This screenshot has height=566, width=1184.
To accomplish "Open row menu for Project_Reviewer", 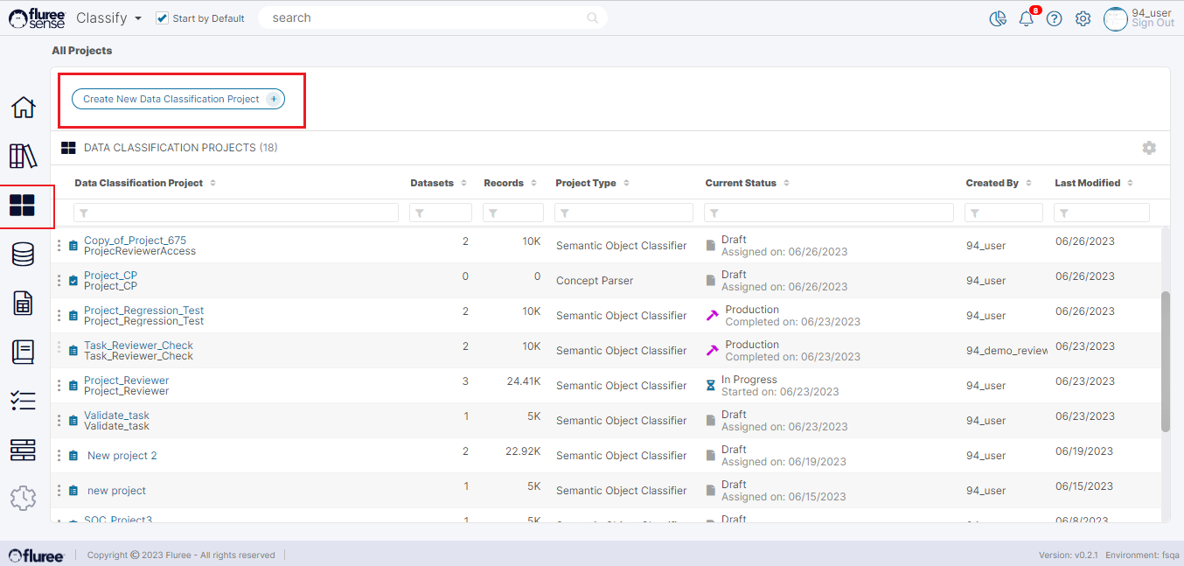I will pos(59,386).
